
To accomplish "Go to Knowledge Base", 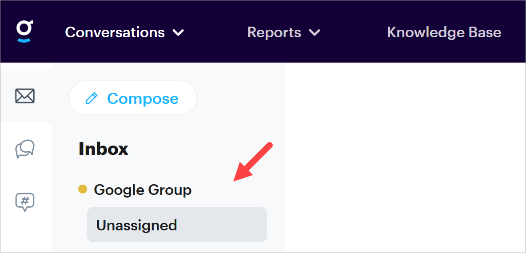I will click(x=444, y=32).
